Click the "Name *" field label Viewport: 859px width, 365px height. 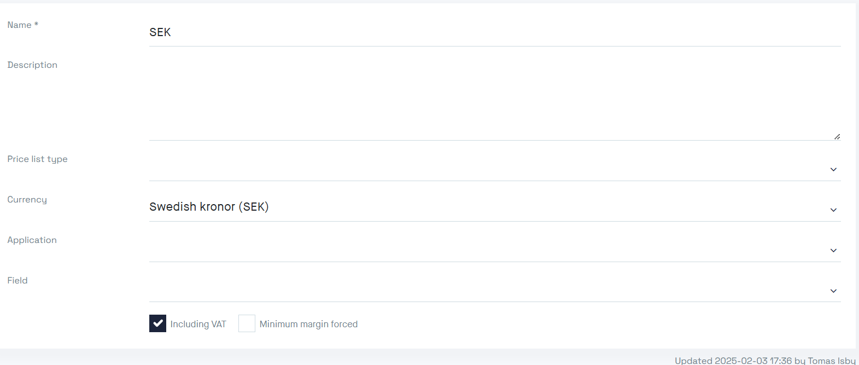pyautogui.click(x=22, y=25)
